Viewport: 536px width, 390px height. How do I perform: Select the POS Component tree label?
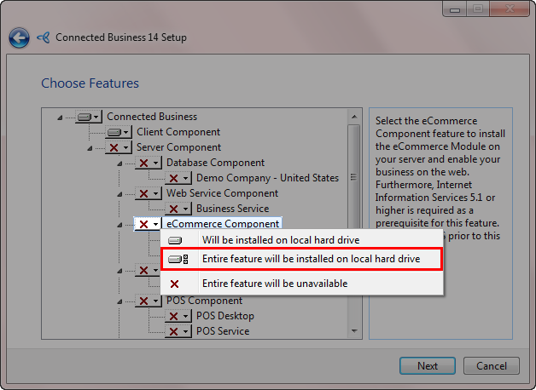[x=204, y=301]
